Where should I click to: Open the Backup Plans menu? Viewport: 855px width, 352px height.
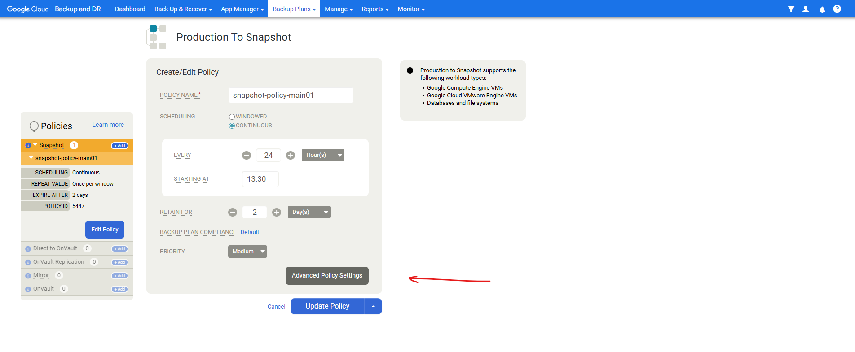pyautogui.click(x=294, y=9)
